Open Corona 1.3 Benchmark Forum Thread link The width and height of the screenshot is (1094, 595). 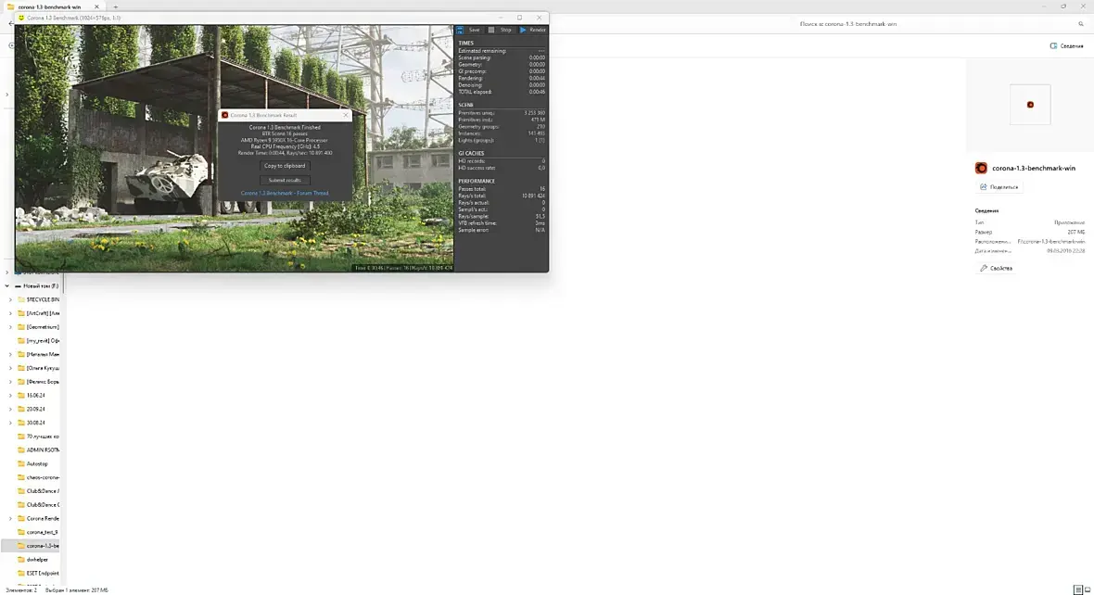[285, 193]
